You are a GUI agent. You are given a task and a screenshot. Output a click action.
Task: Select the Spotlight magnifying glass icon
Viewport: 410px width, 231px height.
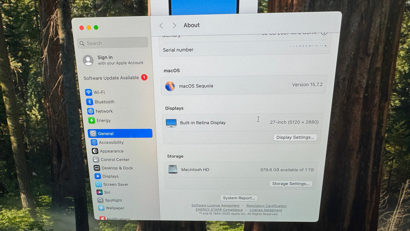(x=100, y=200)
